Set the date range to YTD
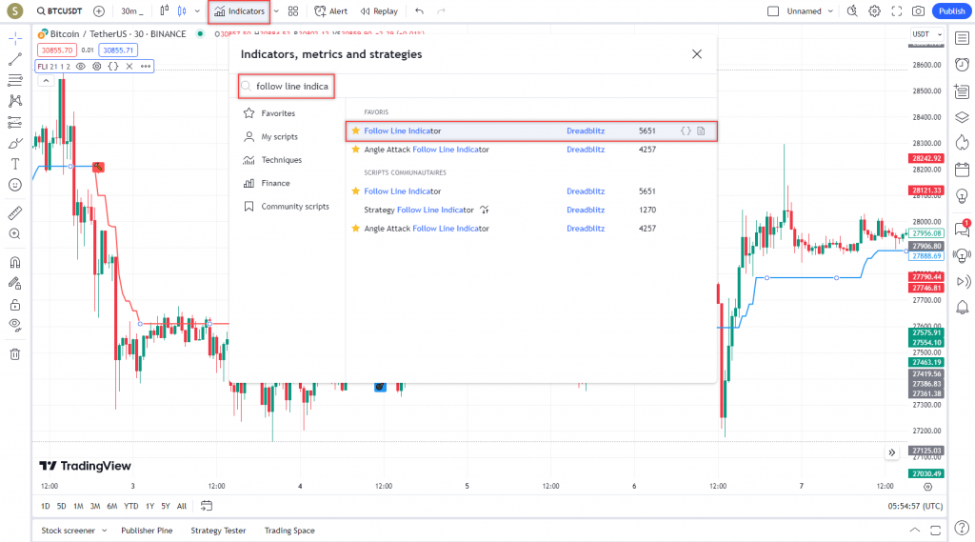 (x=131, y=506)
